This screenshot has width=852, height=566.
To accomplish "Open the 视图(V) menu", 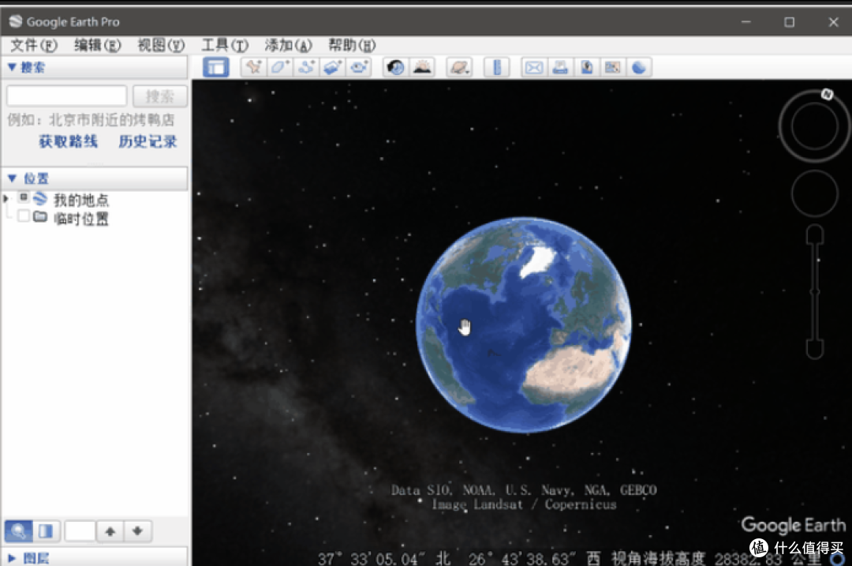I will pos(161,45).
